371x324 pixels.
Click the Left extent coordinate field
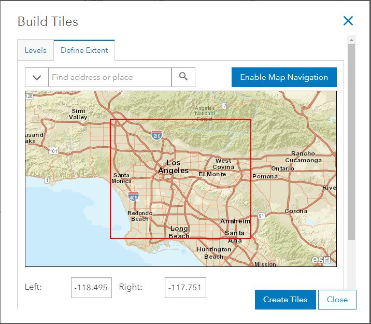[92, 288]
